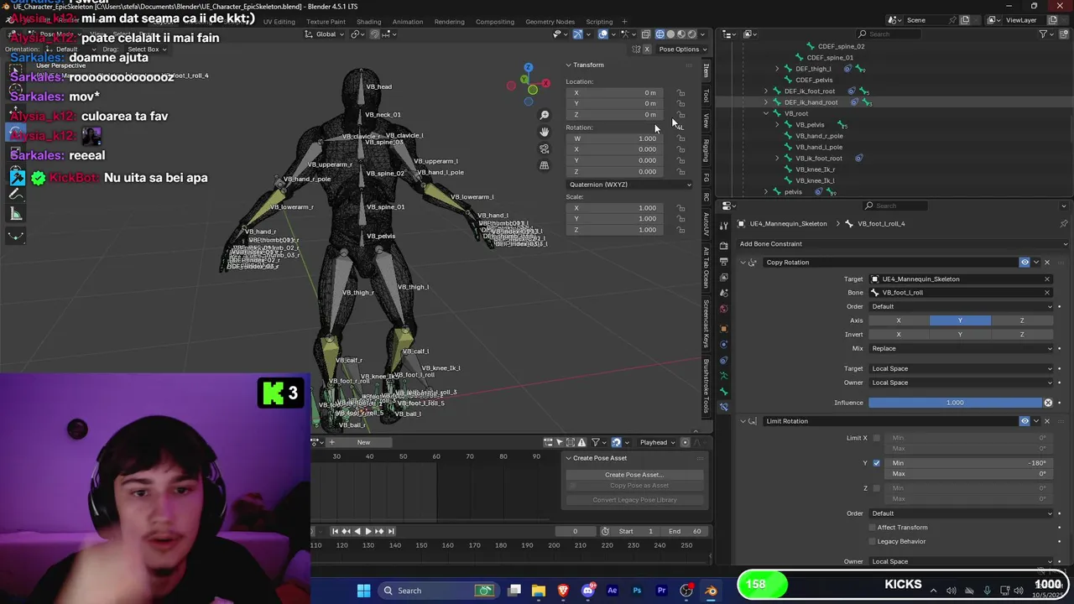Select rendered viewport shading mode
The height and width of the screenshot is (604, 1074).
pos(692,34)
